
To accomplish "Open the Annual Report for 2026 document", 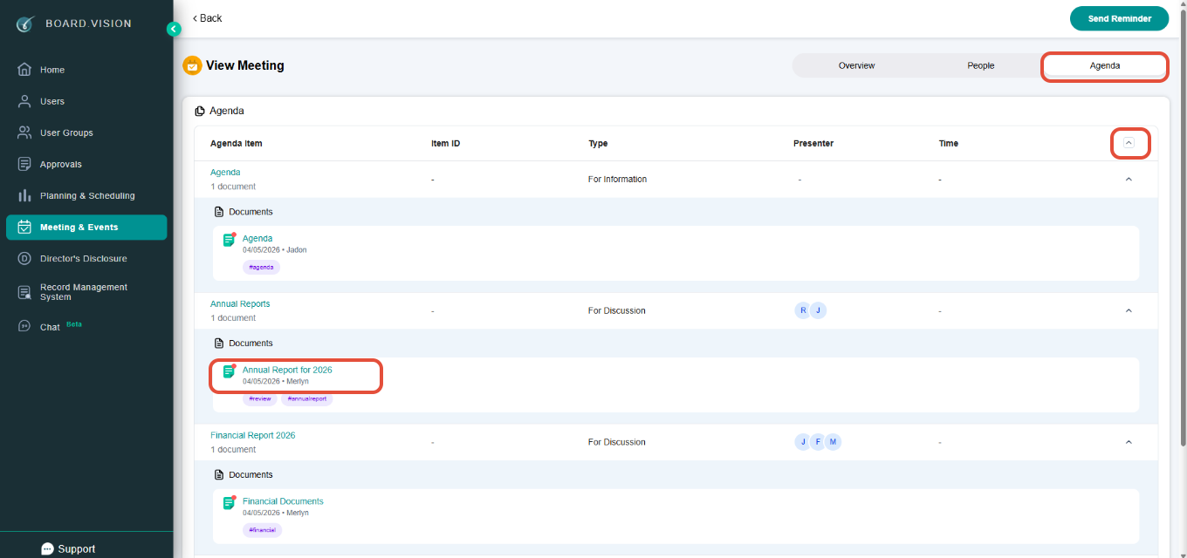I will [287, 371].
